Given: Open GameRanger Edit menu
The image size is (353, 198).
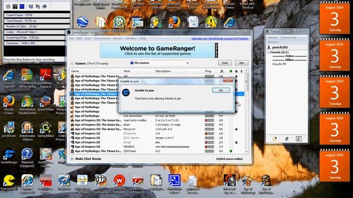Looking at the screenshot, I should pyautogui.click(x=79, y=38).
